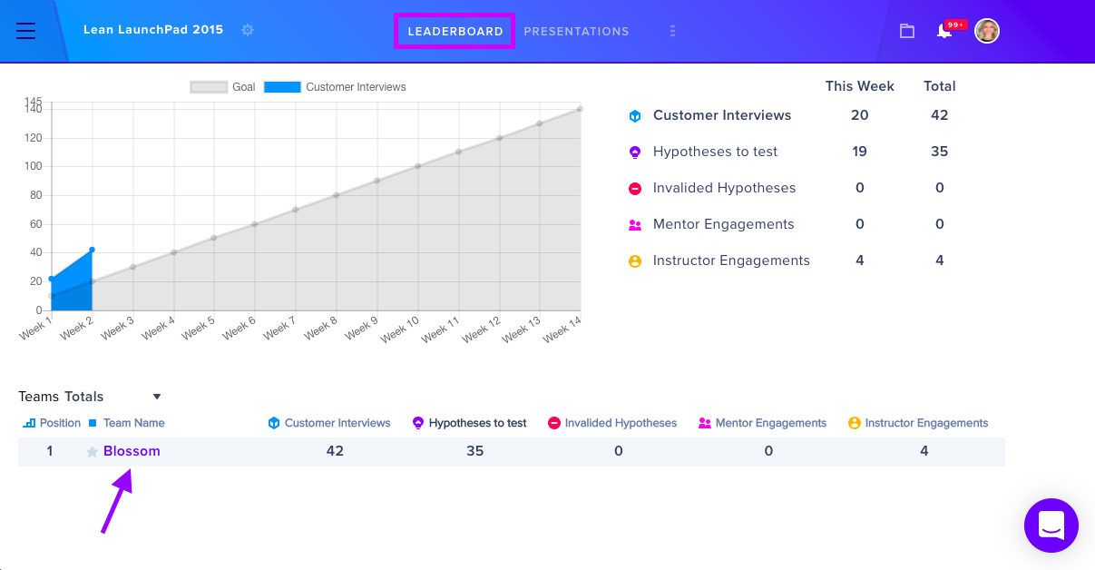Viewport: 1095px width, 570px height.
Task: Toggle Customer Interviews series in legend
Action: coord(335,87)
